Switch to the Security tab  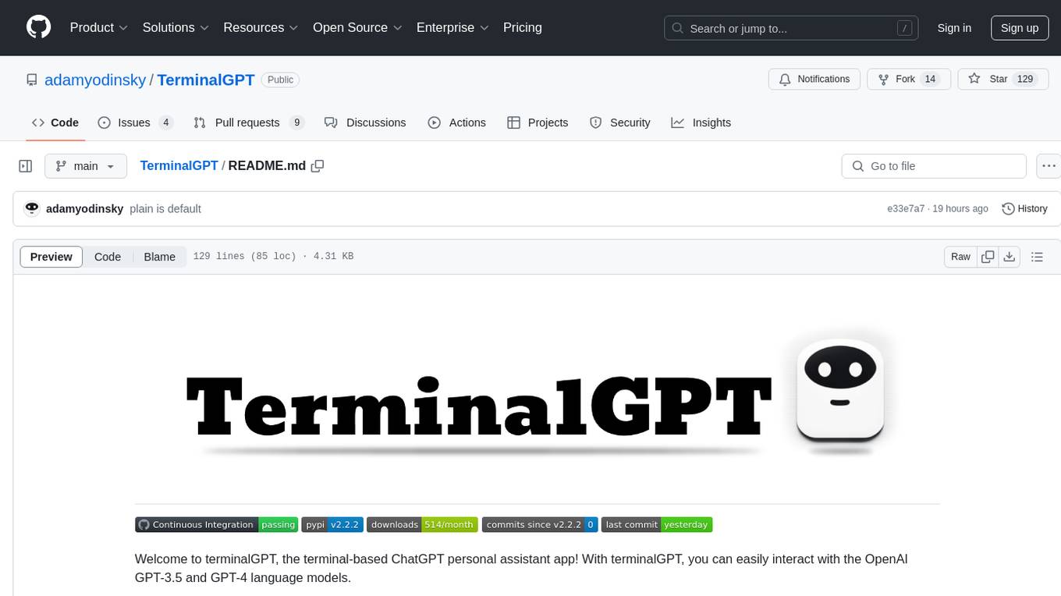pyautogui.click(x=620, y=122)
